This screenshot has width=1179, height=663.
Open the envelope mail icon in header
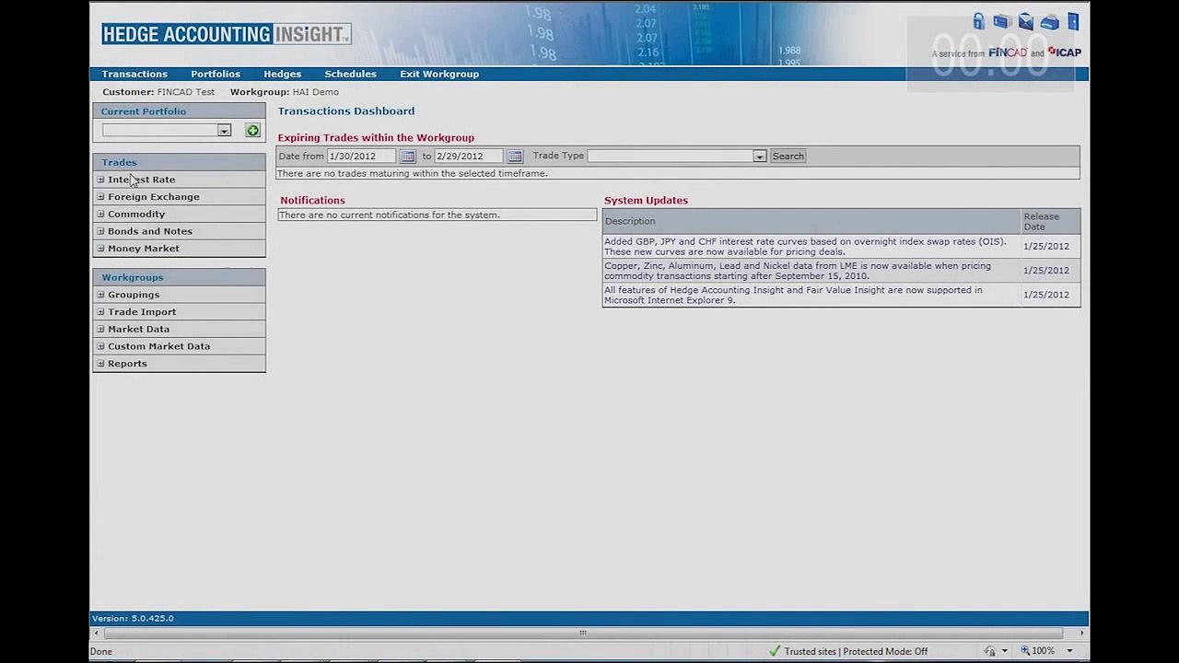pos(1025,22)
